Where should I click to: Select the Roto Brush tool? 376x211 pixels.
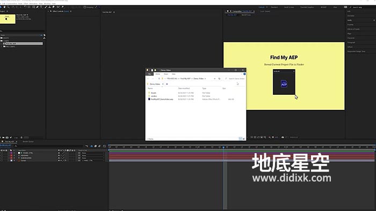(58, 7)
